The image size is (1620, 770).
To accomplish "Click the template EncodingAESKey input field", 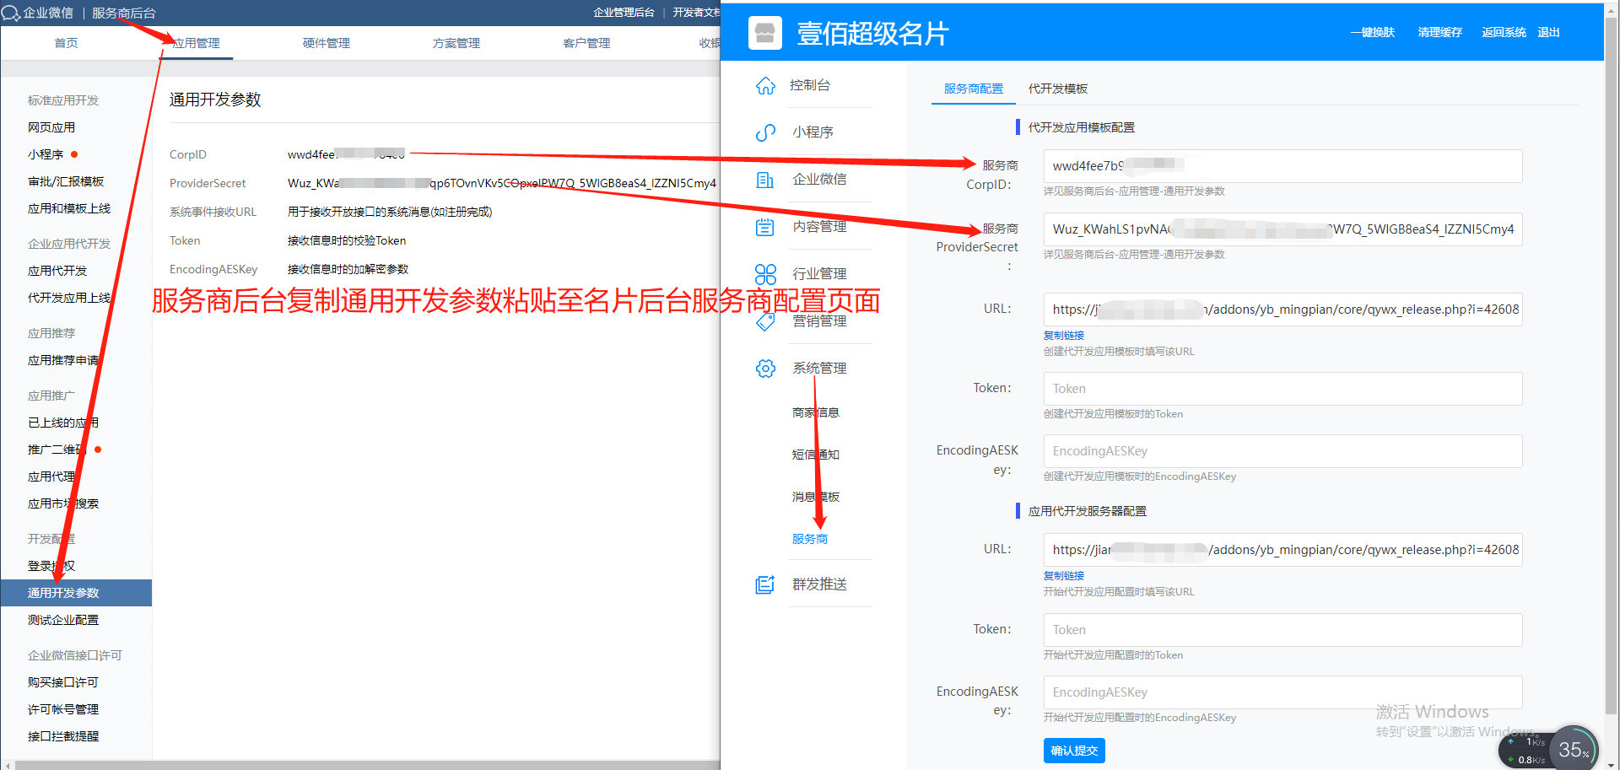I will point(1282,451).
